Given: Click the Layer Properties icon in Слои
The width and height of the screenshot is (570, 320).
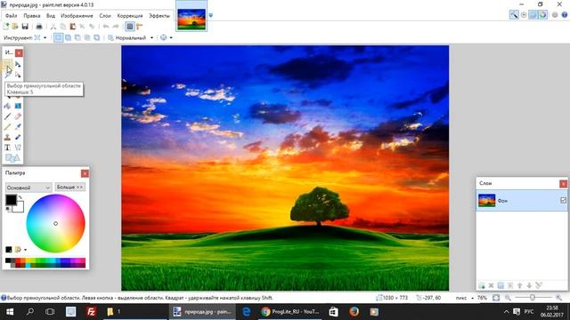Looking at the screenshot, I should click(x=539, y=286).
